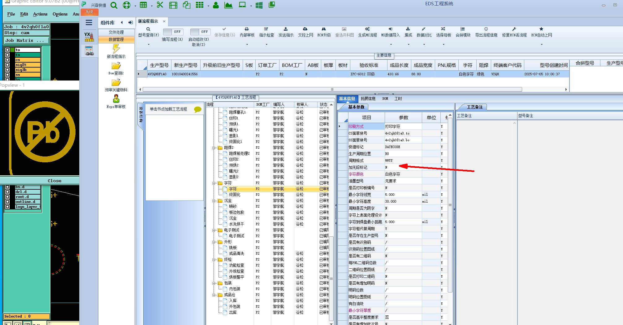Screen dimensions: 623x325
Task: Collapse the 阻焊2 tree folder
Action: tap(214, 148)
